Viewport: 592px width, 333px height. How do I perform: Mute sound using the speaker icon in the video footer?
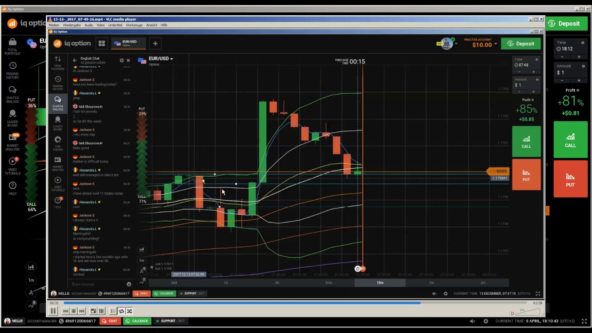(x=434, y=293)
